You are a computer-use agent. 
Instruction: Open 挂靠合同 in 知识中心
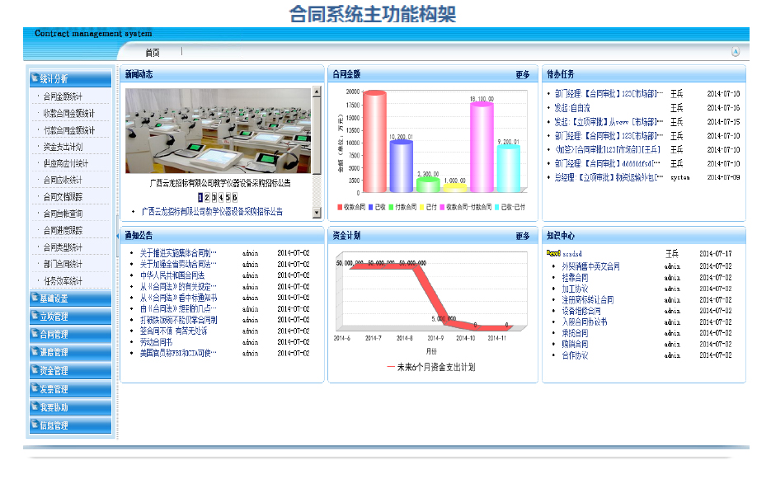pos(575,277)
